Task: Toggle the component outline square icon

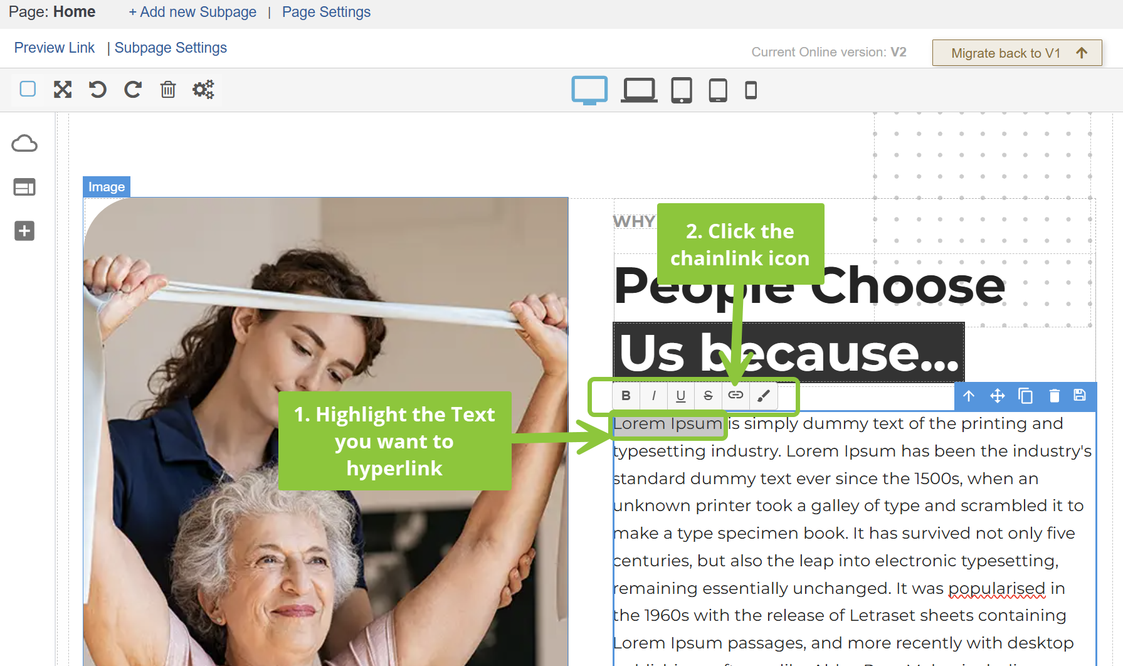Action: coord(28,89)
